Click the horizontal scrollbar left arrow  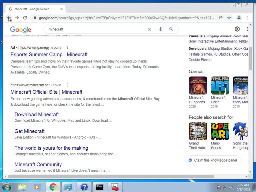[5, 176]
